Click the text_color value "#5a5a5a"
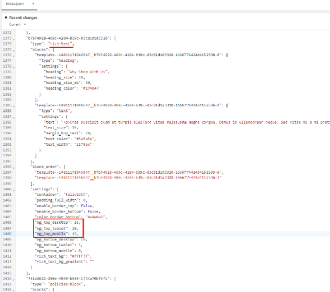 tap(84, 139)
